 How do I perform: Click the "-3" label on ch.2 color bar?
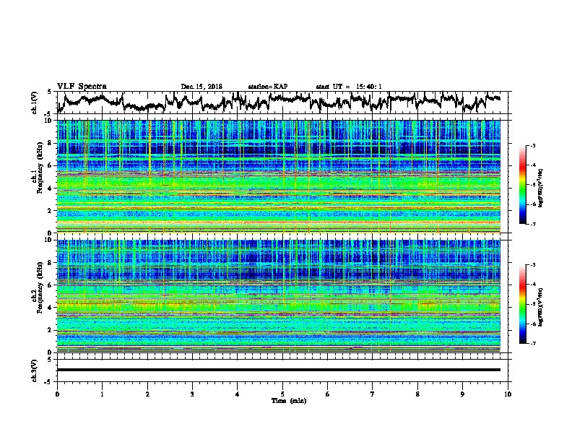click(x=533, y=265)
